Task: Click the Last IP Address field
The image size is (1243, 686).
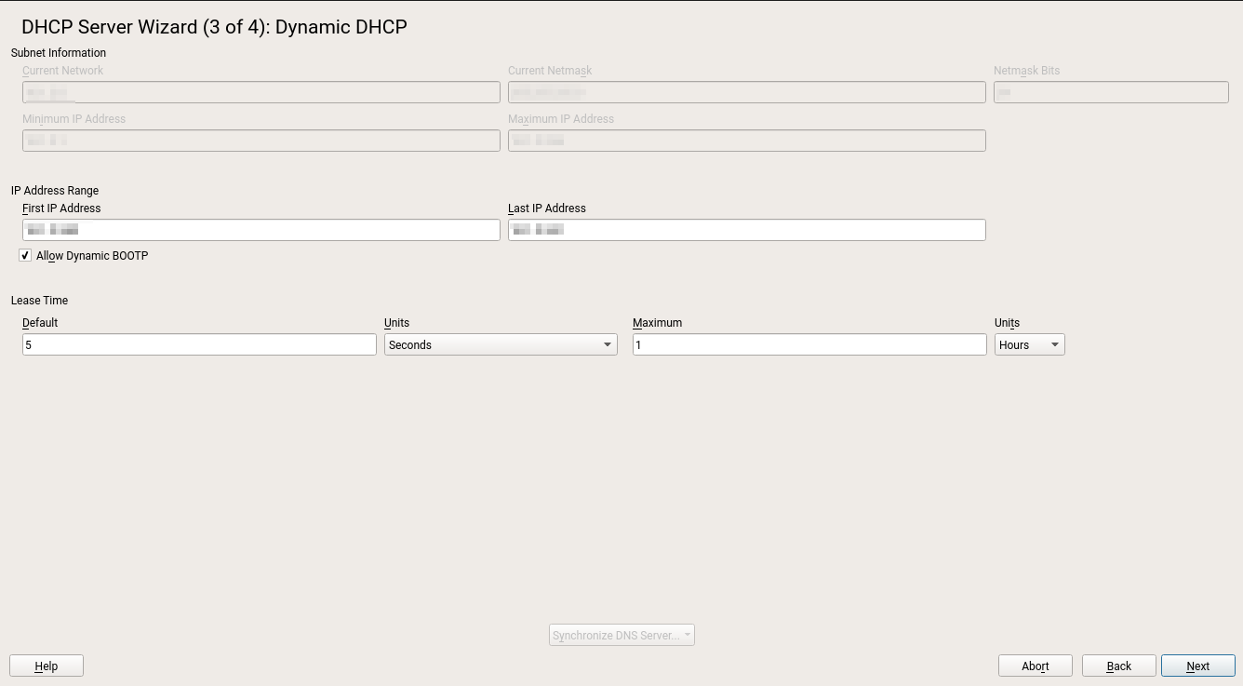Action: tap(746, 229)
